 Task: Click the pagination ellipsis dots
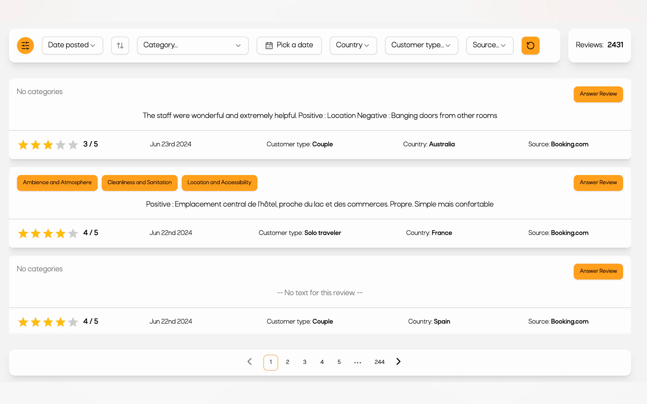[x=357, y=362]
